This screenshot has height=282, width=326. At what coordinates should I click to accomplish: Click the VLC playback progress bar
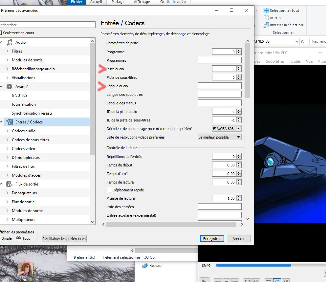pyautogui.click(x=270, y=265)
